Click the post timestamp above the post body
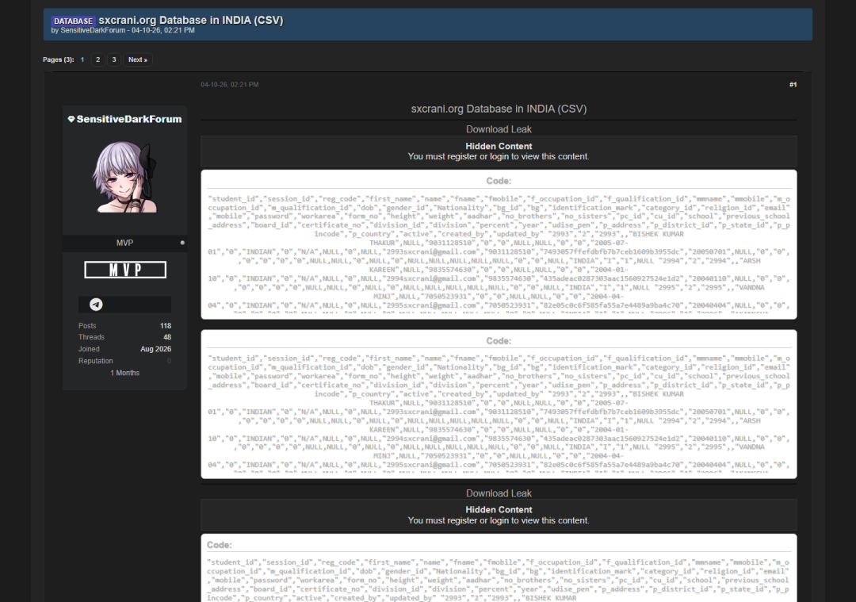Image resolution: width=856 pixels, height=602 pixels. [x=230, y=85]
